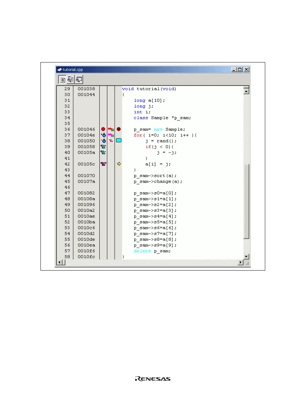Maximize the tutorial.cpp window
This screenshot has width=306, height=406.
[240, 70]
